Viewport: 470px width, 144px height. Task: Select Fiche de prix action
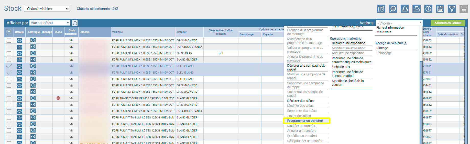341,67
